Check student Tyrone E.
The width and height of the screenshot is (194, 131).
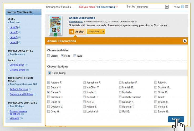(x=156, y=102)
